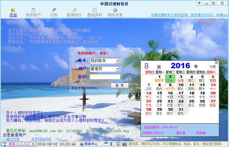Select highlighted calendar date 2 三十
This screenshot has height=147, width=229.
click(170, 79)
